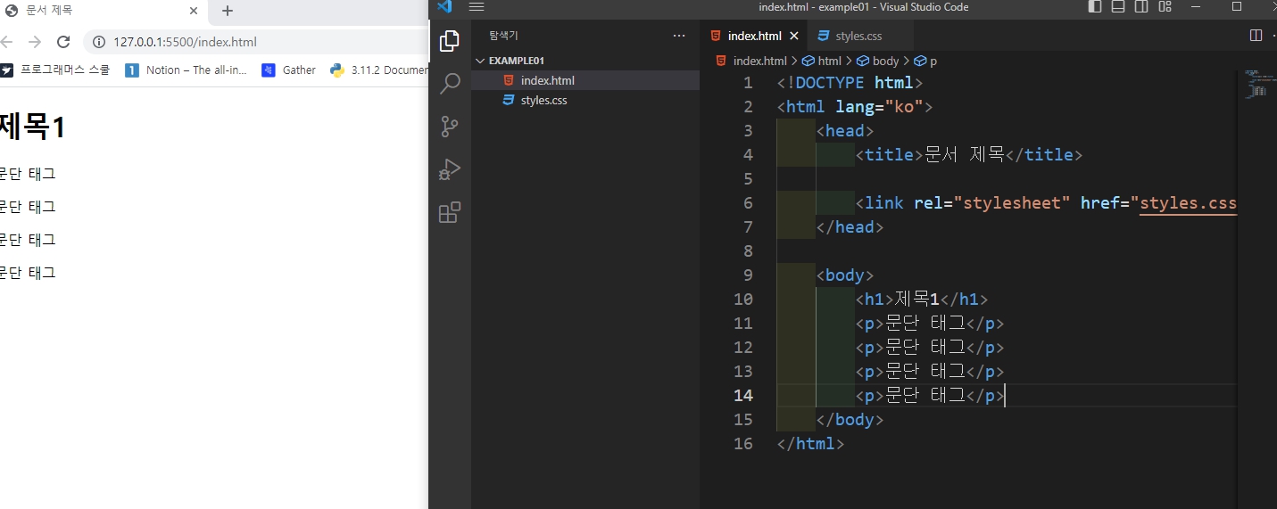The width and height of the screenshot is (1277, 509).
Task: Follow the styles.css href link in code
Action: tap(1188, 203)
